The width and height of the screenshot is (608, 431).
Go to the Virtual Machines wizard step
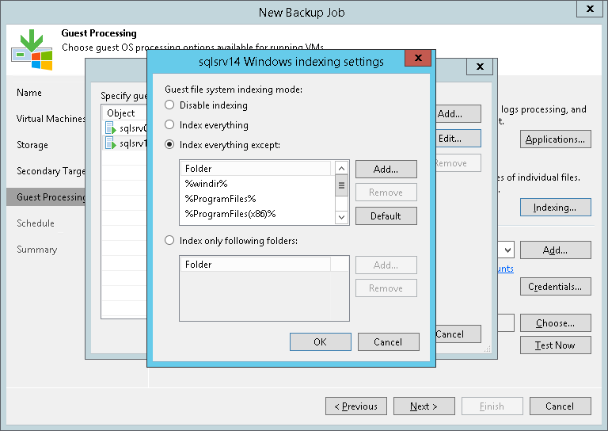pyautogui.click(x=51, y=118)
